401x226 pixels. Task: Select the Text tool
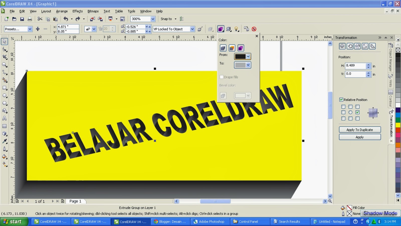tap(5, 118)
